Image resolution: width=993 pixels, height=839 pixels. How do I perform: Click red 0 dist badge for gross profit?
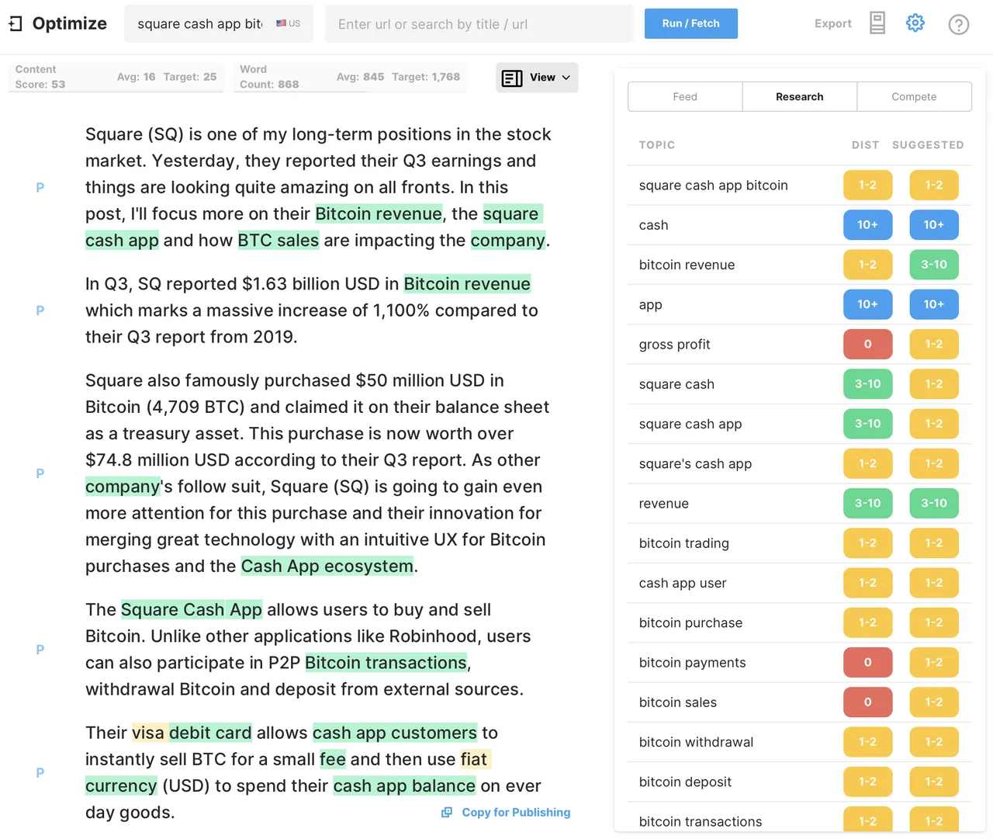(867, 344)
